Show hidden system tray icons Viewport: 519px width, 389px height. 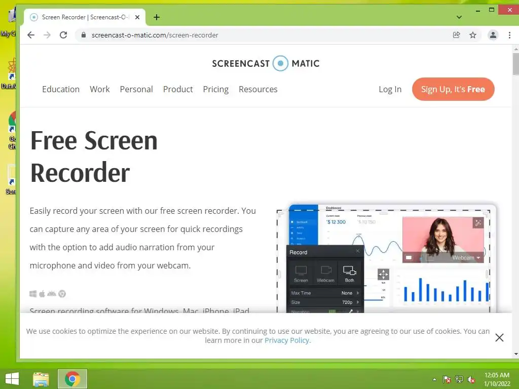(x=434, y=379)
